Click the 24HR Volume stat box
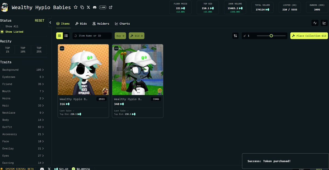The height and width of the screenshot is (170, 329). coord(235,7)
